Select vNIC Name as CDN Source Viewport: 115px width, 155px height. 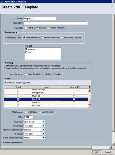(x=26, y=112)
